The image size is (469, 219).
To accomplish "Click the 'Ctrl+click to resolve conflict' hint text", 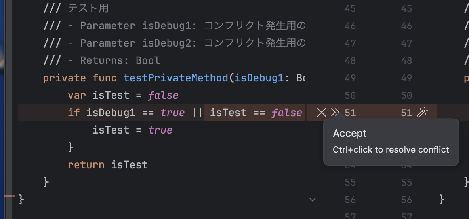I will [x=391, y=150].
